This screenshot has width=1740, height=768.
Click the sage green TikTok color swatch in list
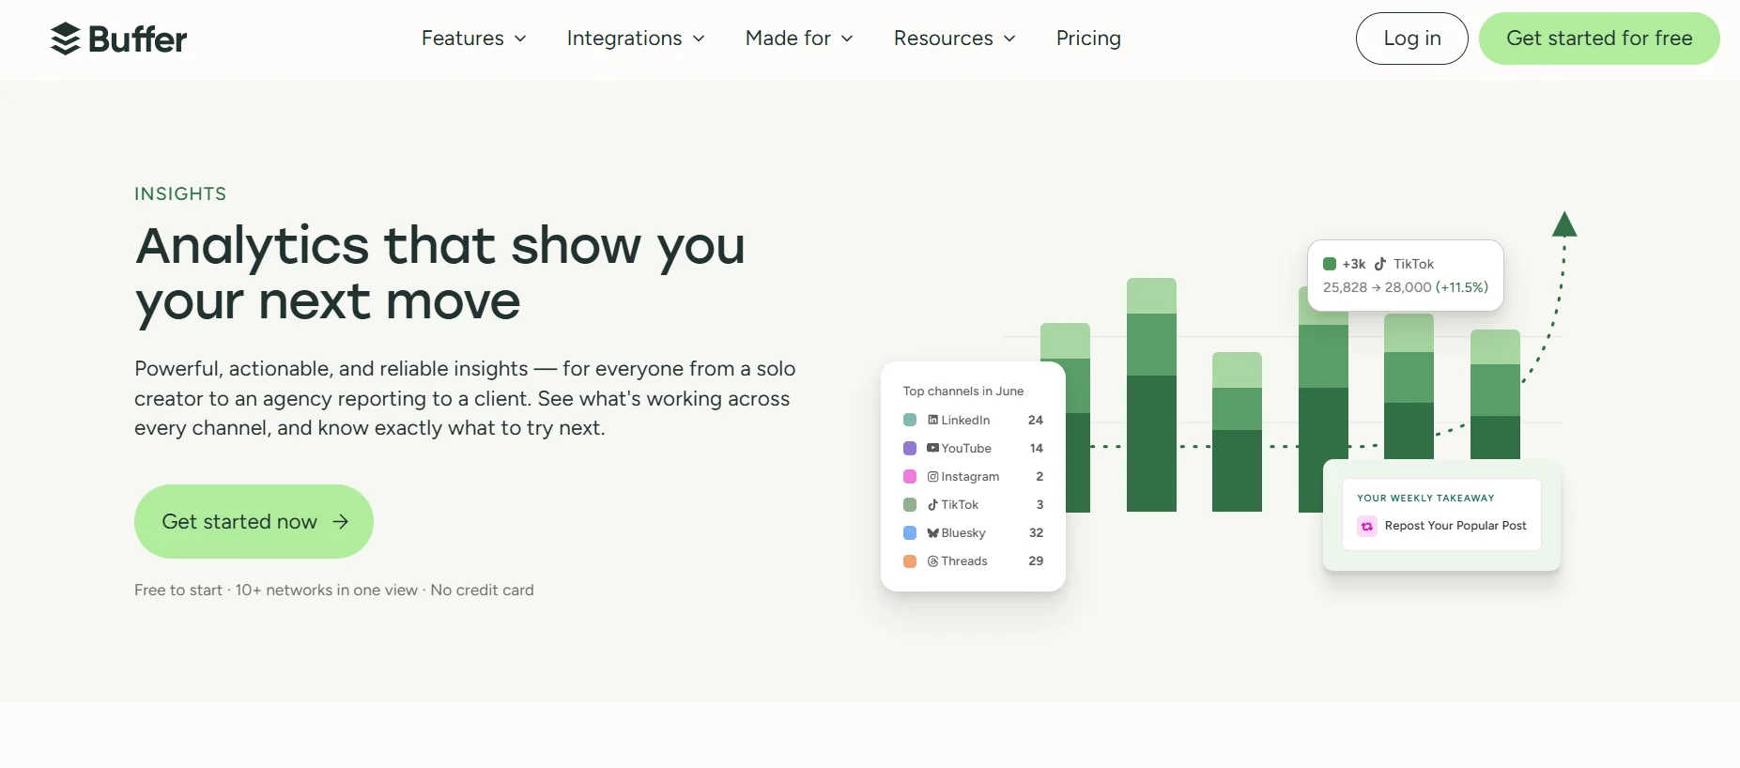click(x=910, y=504)
